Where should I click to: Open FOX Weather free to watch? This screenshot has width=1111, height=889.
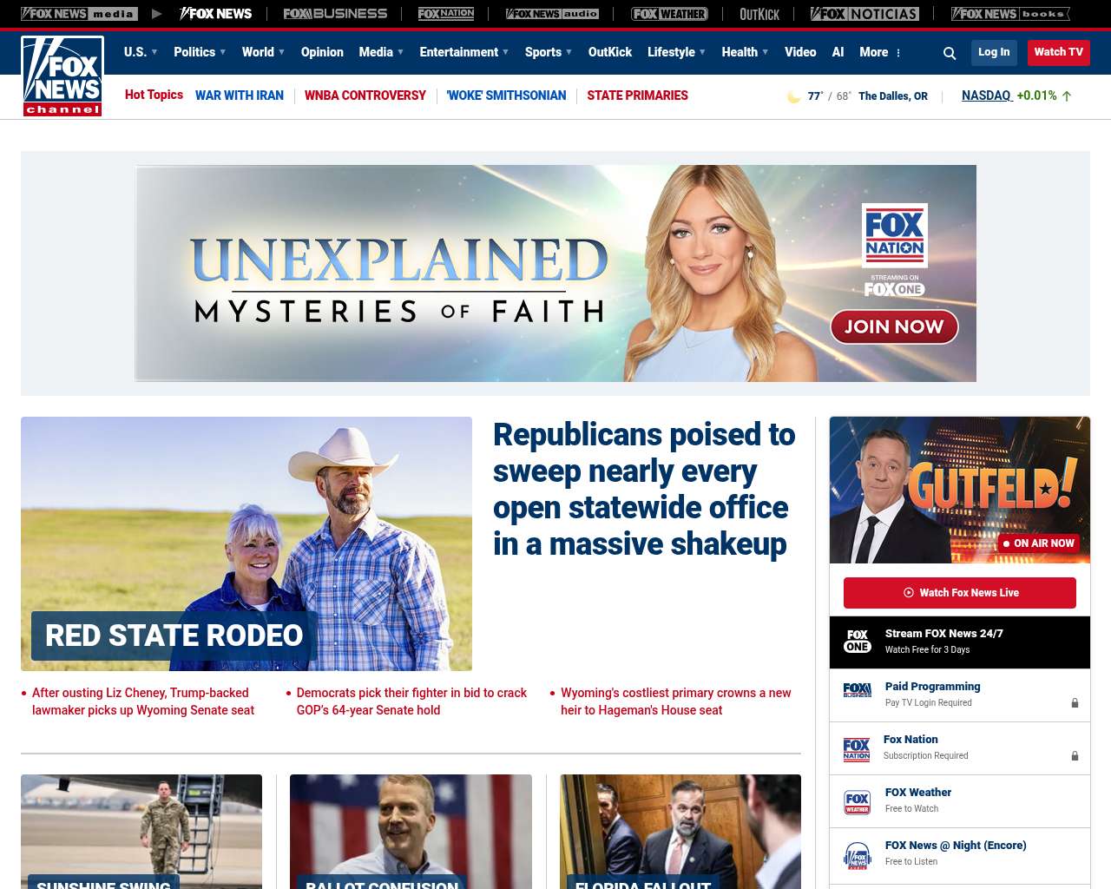(x=960, y=801)
